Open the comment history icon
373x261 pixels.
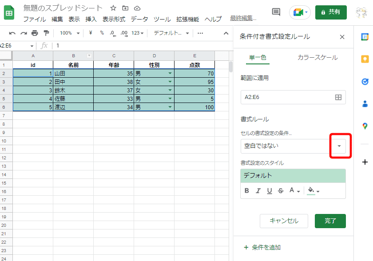point(276,12)
